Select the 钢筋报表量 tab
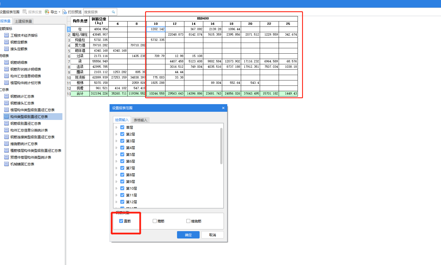This screenshot has height=265, width=441. pyautogui.click(x=5, y=21)
